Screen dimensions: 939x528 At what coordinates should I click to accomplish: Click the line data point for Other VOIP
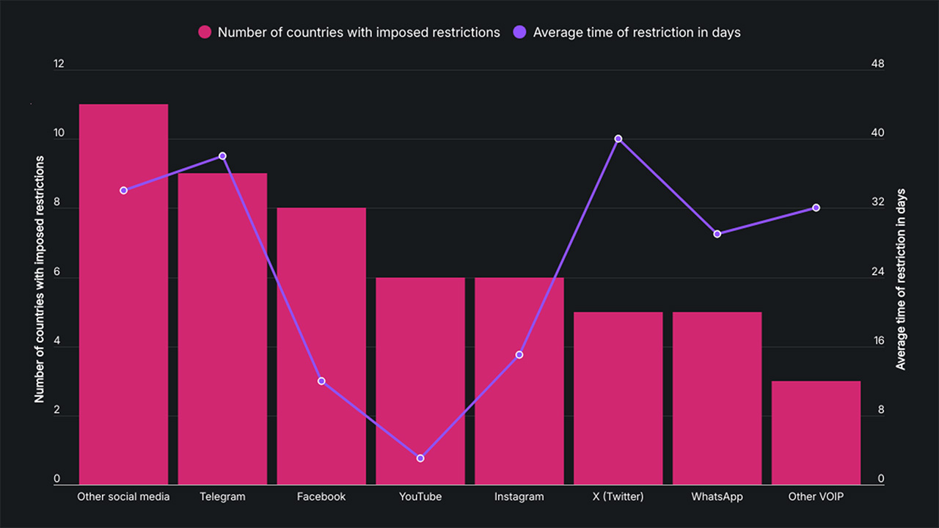pyautogui.click(x=816, y=208)
